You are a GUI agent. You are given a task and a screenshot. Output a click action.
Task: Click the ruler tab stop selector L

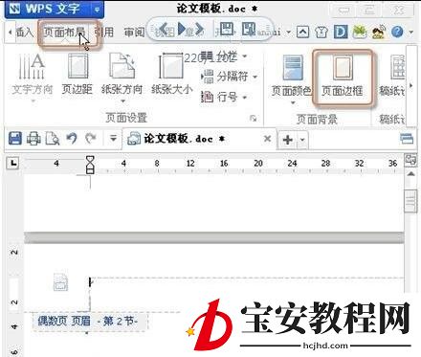[13, 163]
